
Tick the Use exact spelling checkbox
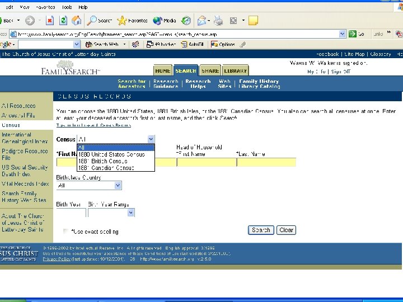click(65, 232)
